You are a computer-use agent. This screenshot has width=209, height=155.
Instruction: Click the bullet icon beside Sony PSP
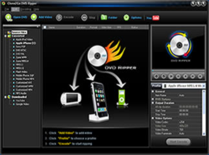[x=14, y=47]
